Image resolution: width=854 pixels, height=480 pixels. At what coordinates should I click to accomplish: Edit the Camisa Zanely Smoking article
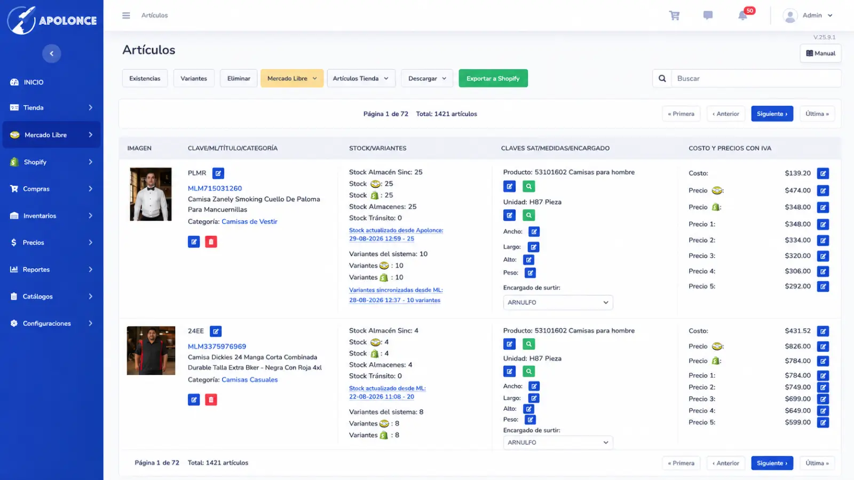[194, 242]
